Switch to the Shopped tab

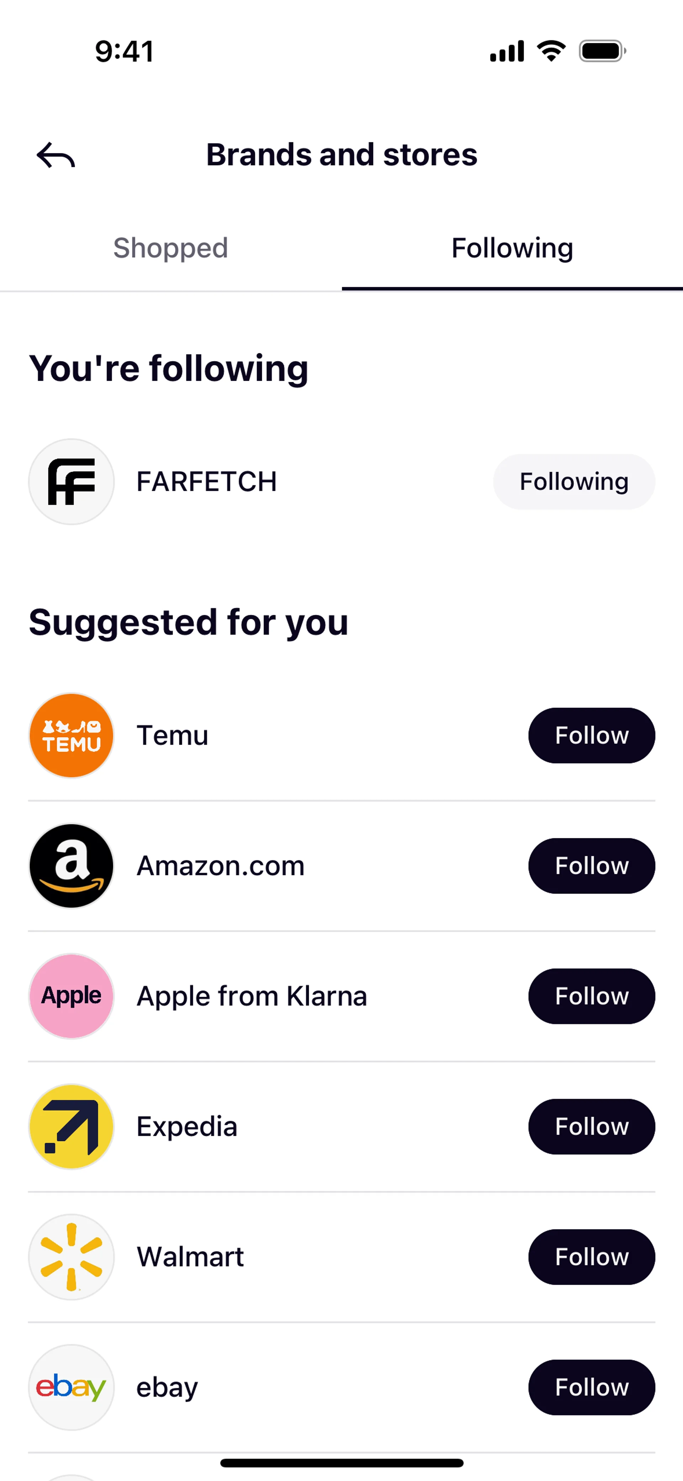pos(171,248)
